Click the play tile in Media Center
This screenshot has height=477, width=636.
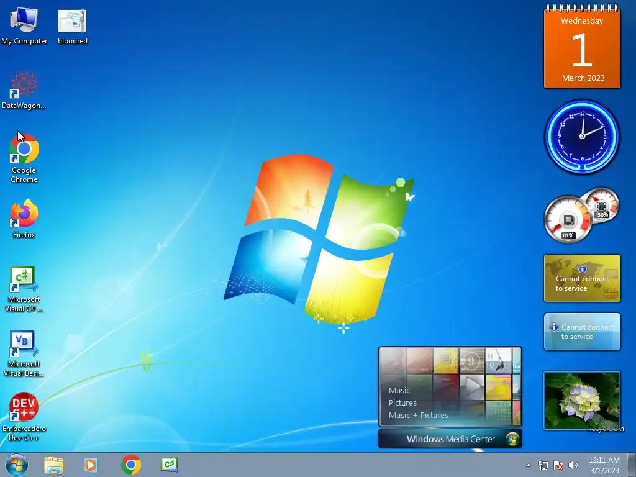(x=472, y=386)
